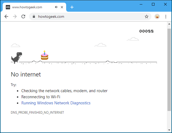Click the howtogeek.com address bar

(x=86, y=17)
